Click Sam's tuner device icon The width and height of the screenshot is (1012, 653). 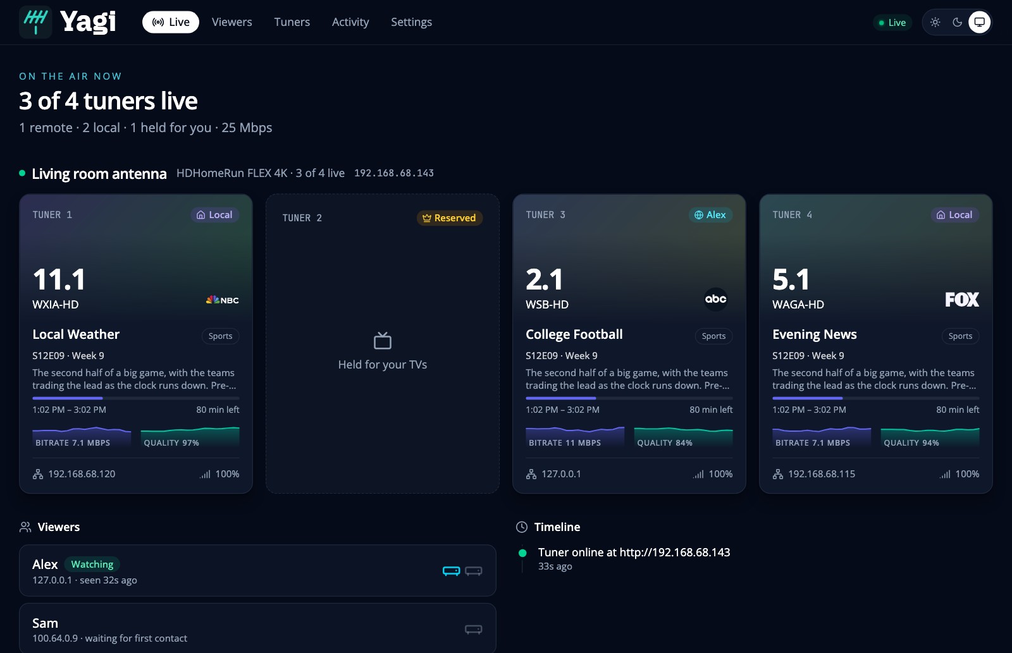tap(474, 629)
